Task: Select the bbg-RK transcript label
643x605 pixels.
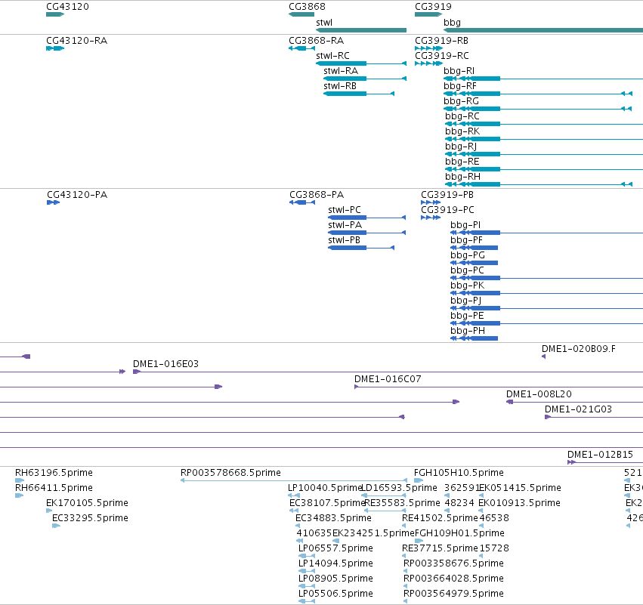Action: click(x=462, y=131)
